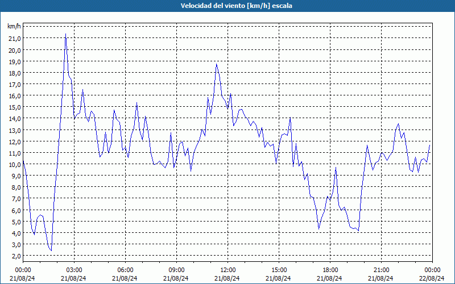Select the 9,0 y-axis value
Viewport: 455px width, 284px height.
pos(16,176)
